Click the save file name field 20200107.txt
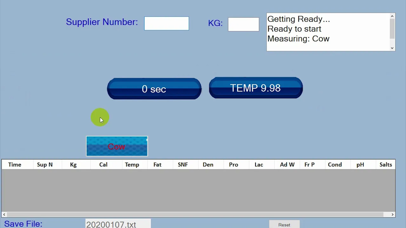Image resolution: width=406 pixels, height=228 pixels. 118,224
